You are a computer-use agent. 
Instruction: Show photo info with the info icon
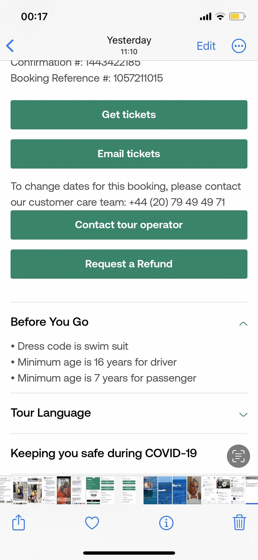pyautogui.click(x=166, y=523)
